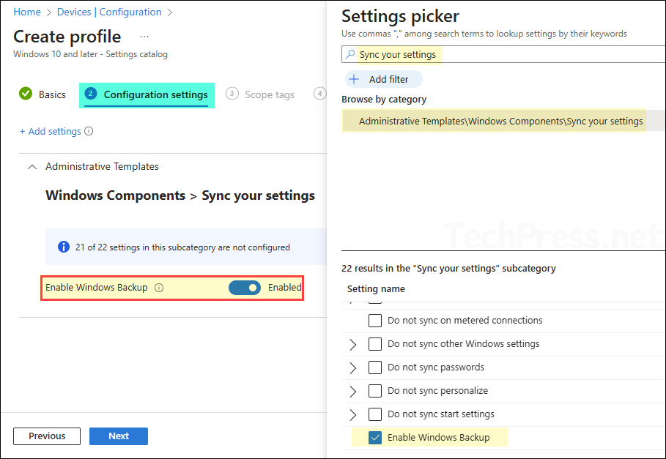The height and width of the screenshot is (459, 666).
Task: Check Do not sync other Windows settings
Action: (x=375, y=343)
